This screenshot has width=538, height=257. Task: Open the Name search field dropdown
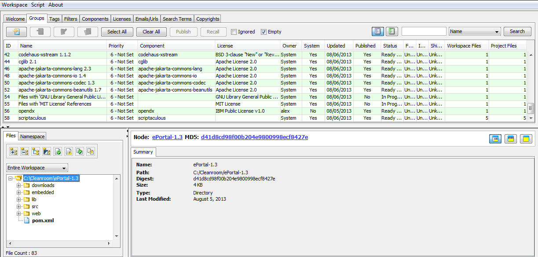[x=475, y=32]
